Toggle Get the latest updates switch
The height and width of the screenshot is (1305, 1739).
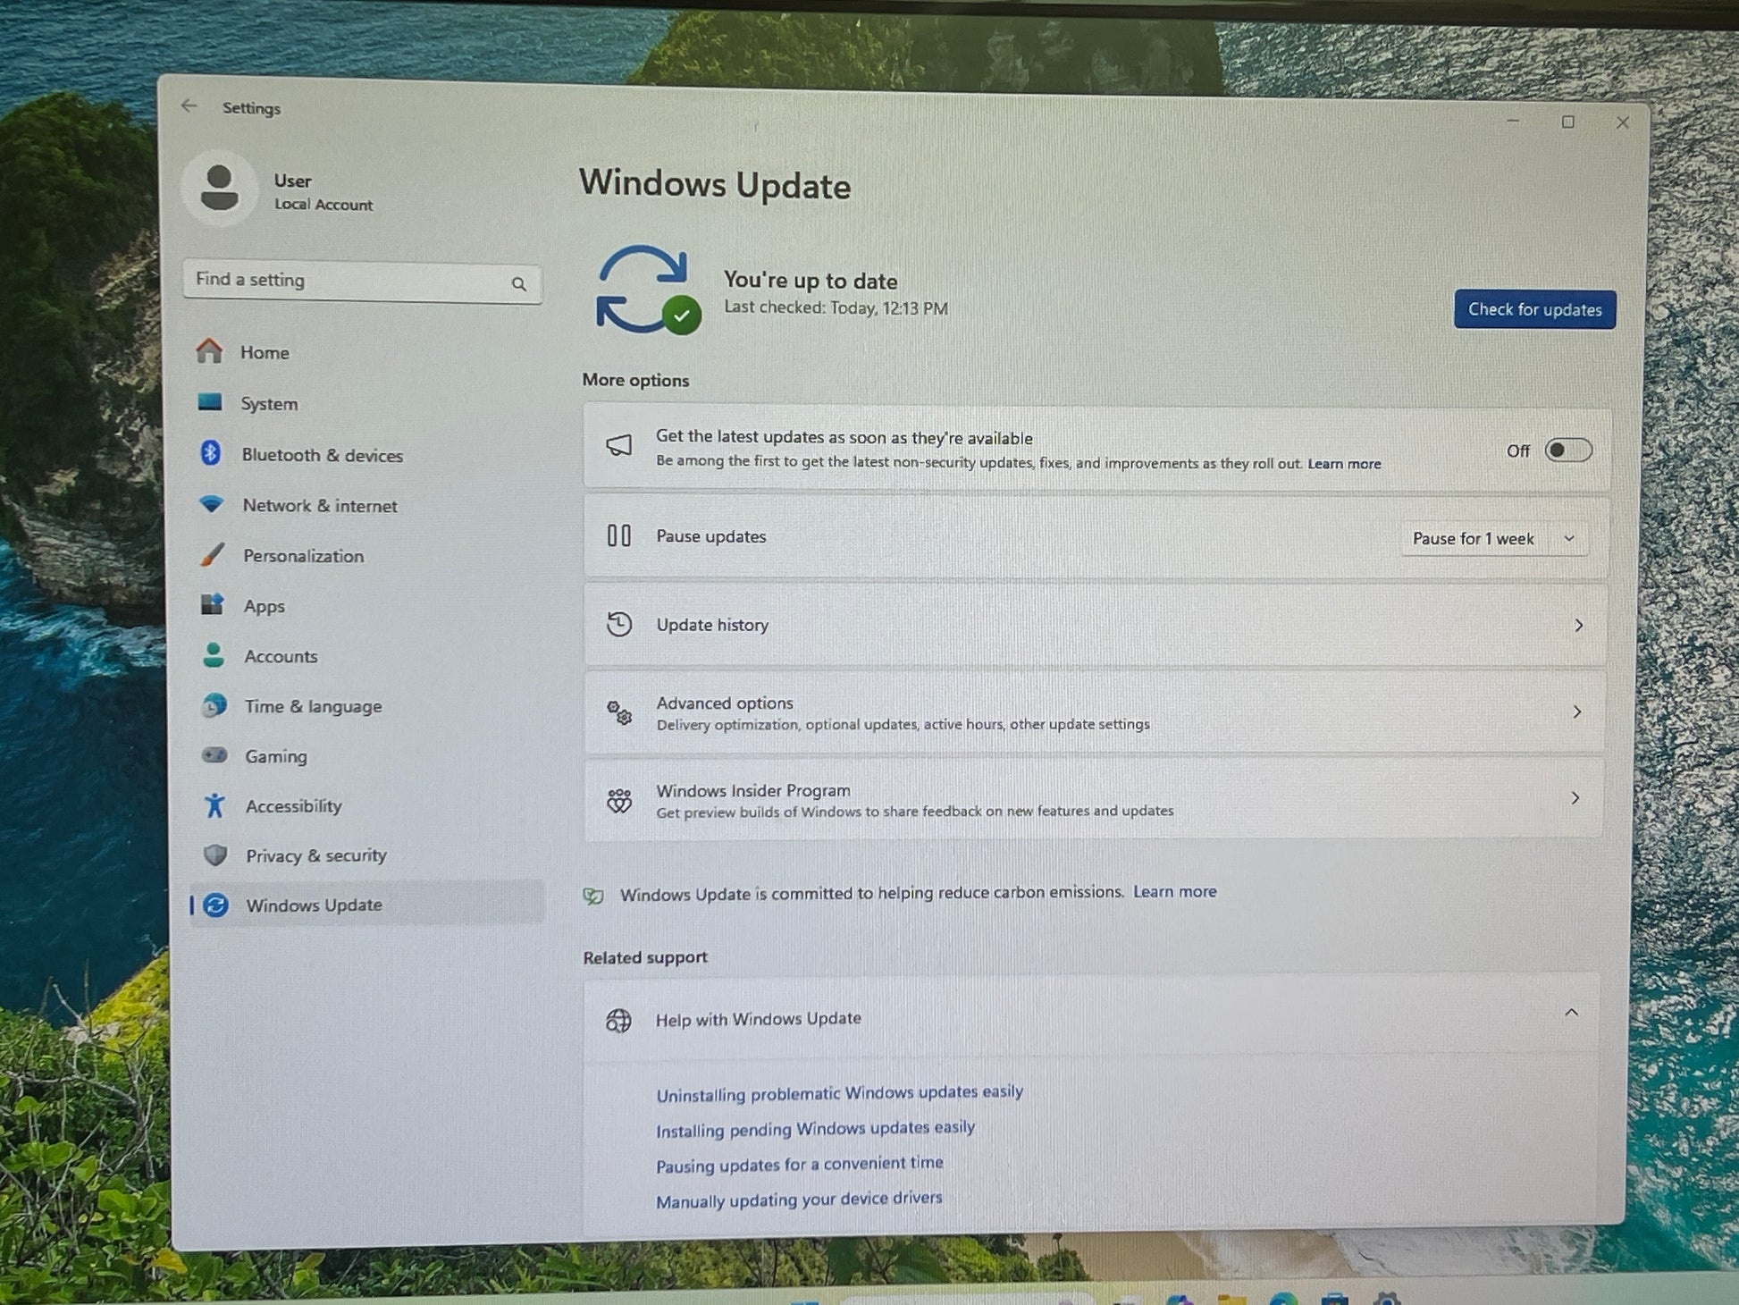pos(1568,450)
